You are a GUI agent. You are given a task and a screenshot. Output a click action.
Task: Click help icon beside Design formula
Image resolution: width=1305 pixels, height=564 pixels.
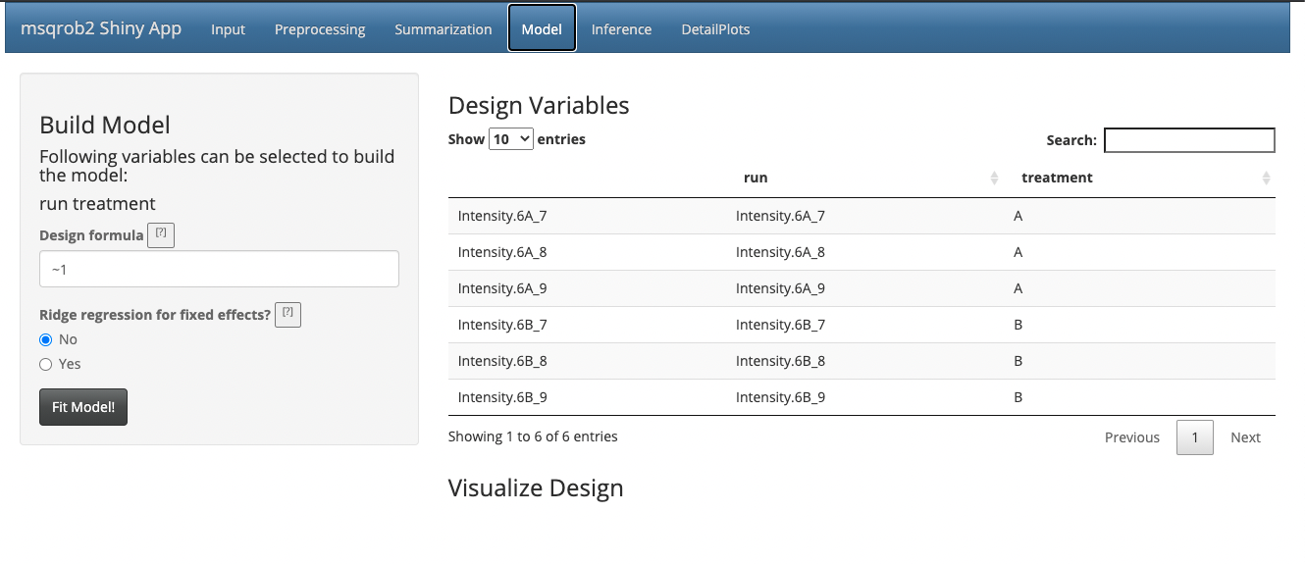[x=160, y=235]
